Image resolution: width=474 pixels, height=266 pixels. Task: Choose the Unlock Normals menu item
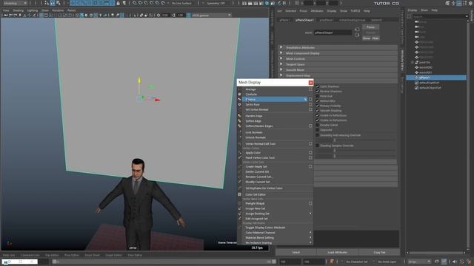coord(256,137)
